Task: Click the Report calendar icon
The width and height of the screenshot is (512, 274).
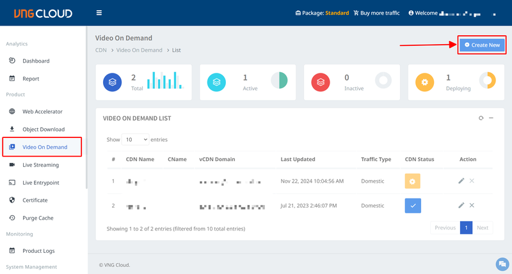Action: [x=12, y=78]
